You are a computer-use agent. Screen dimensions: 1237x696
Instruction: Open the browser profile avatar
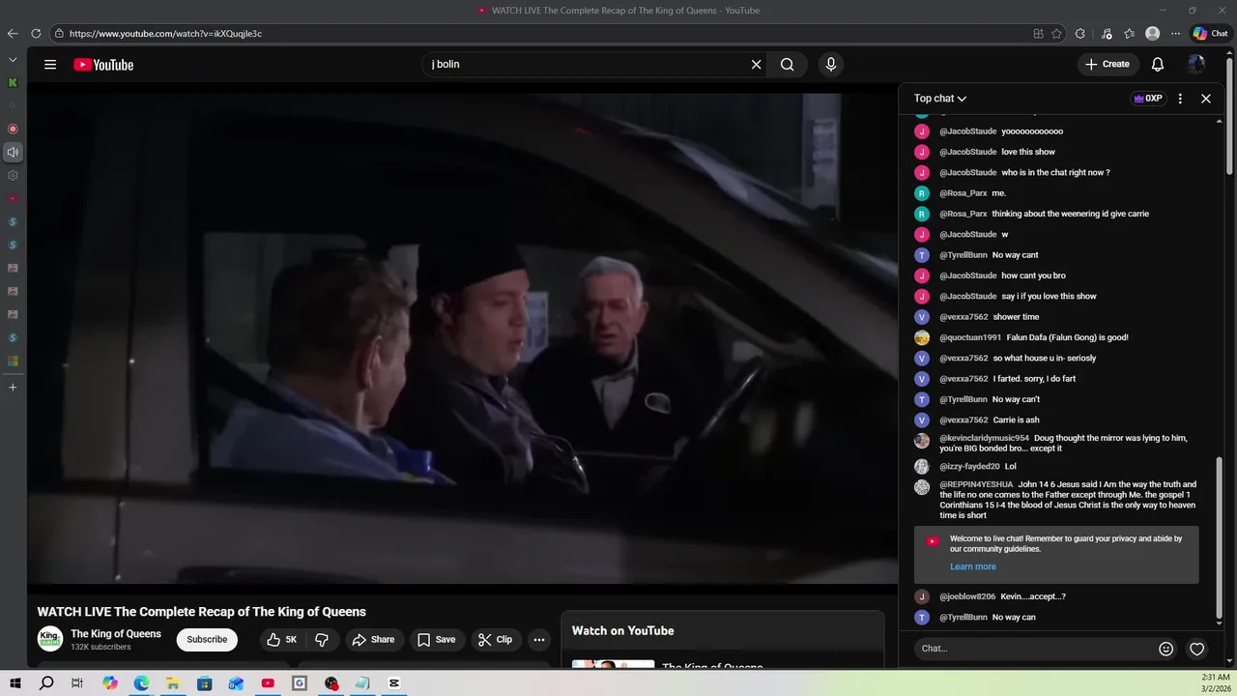pyautogui.click(x=1152, y=34)
